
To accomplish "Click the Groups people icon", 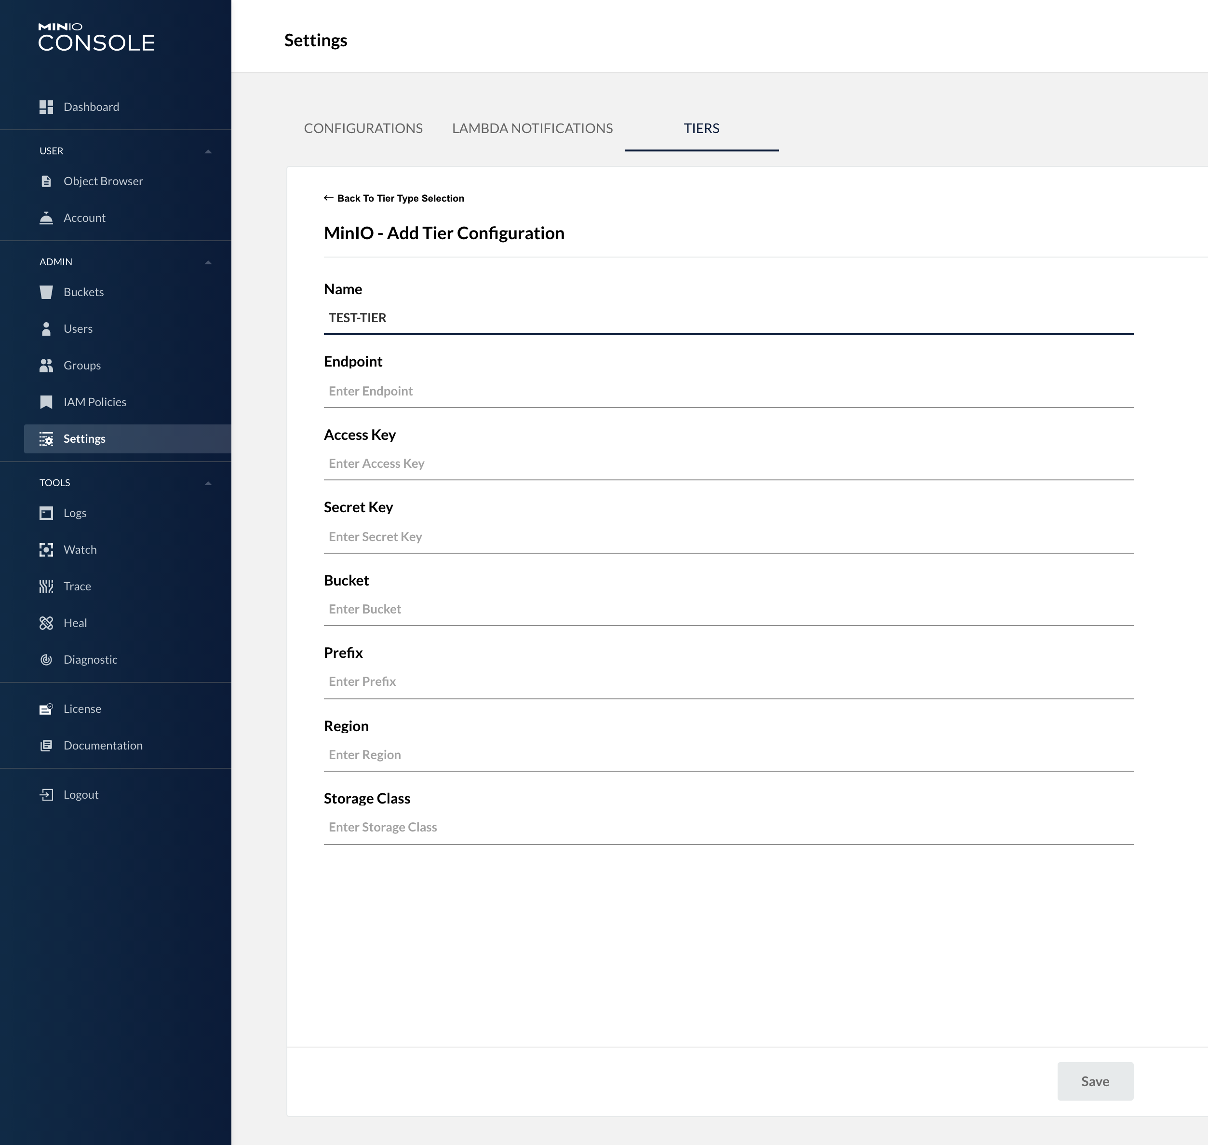I will pyautogui.click(x=46, y=366).
